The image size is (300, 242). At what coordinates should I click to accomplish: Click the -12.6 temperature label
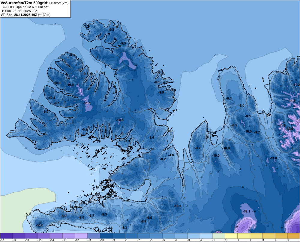pos(289,129)
